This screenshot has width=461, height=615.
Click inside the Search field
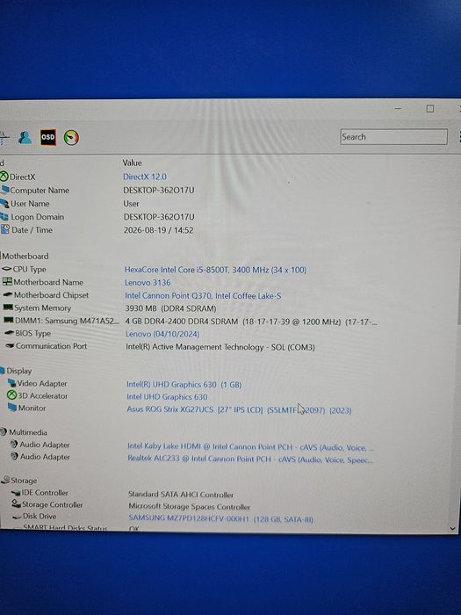(393, 137)
